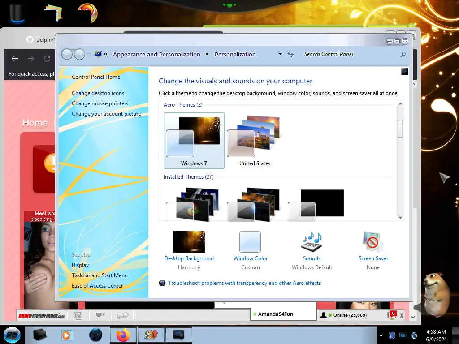Open Troubleshoot transparency and Aero effects link
The image size is (459, 344).
[244, 283]
